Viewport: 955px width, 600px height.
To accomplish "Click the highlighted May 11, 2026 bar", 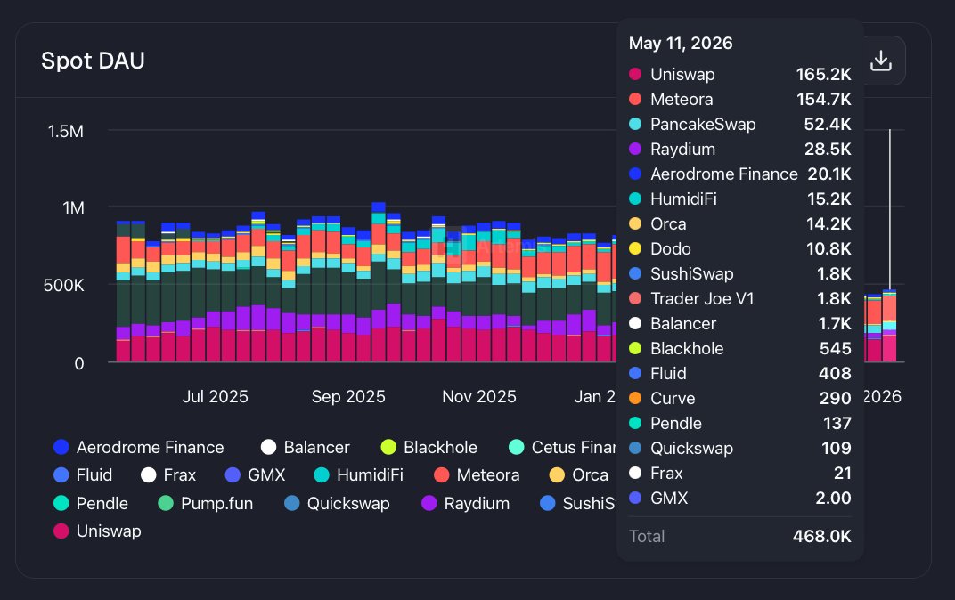I will [x=889, y=326].
